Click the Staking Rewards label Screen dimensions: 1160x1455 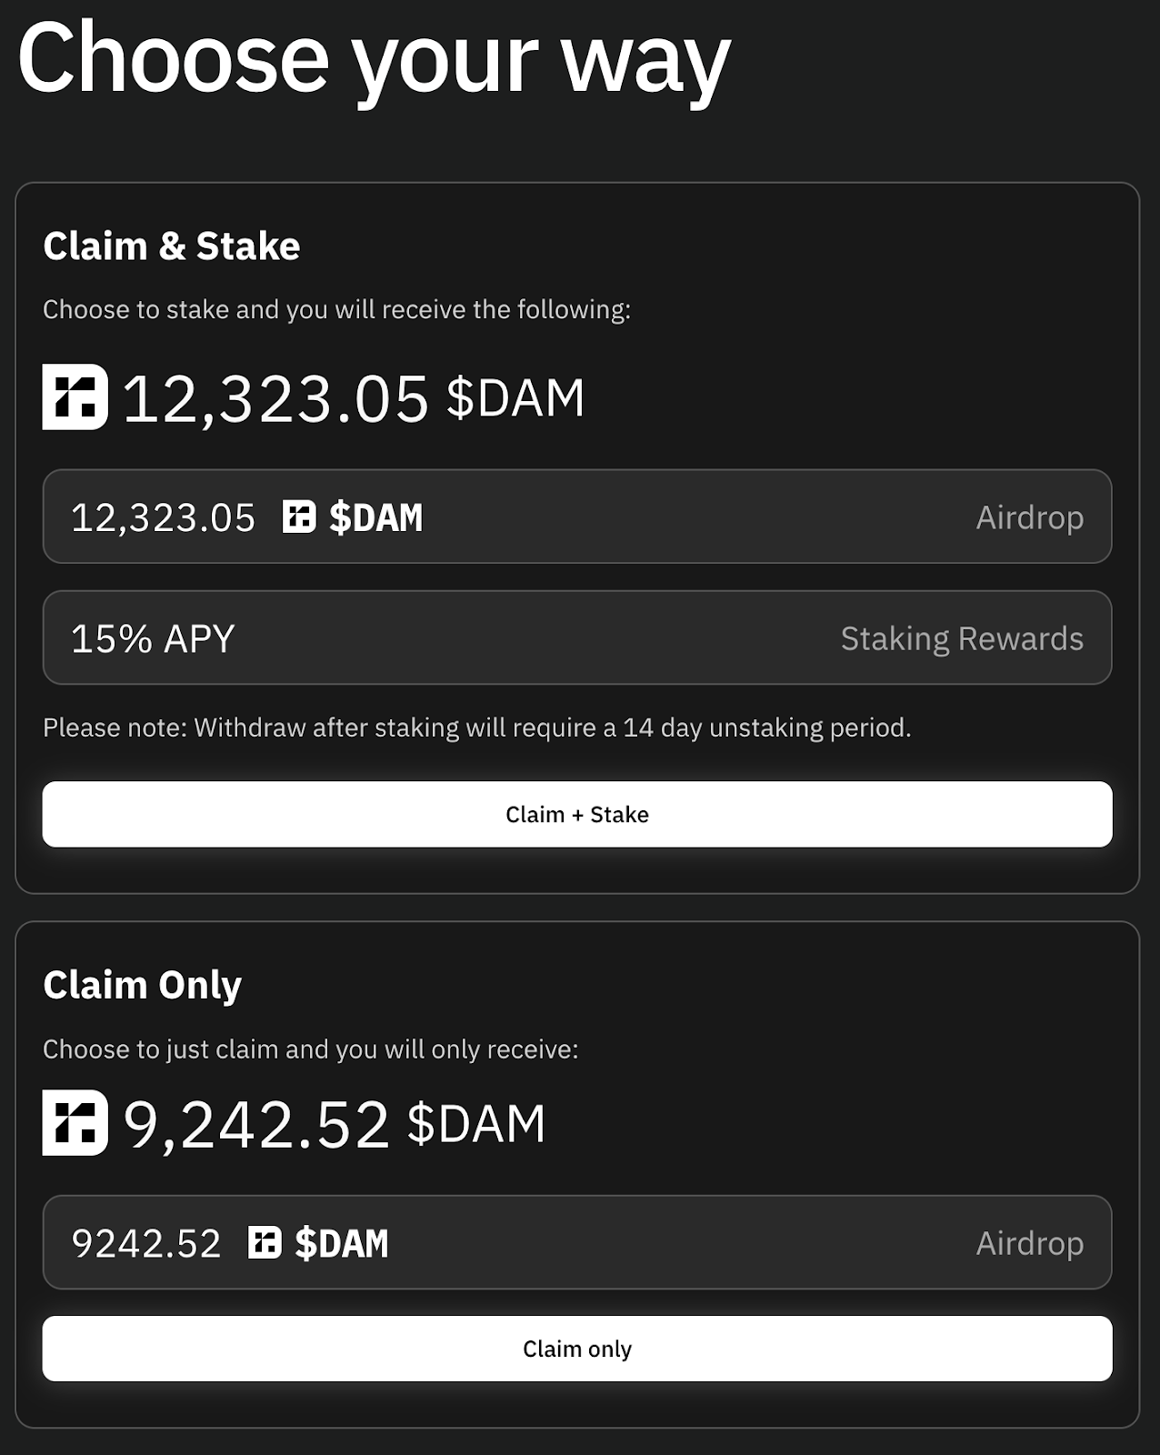(961, 638)
